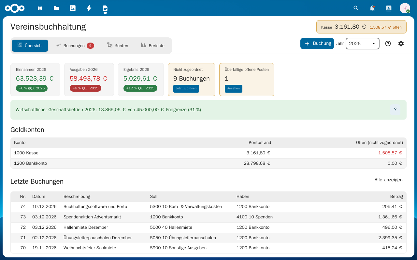Open the notifications bell

tap(372, 8)
